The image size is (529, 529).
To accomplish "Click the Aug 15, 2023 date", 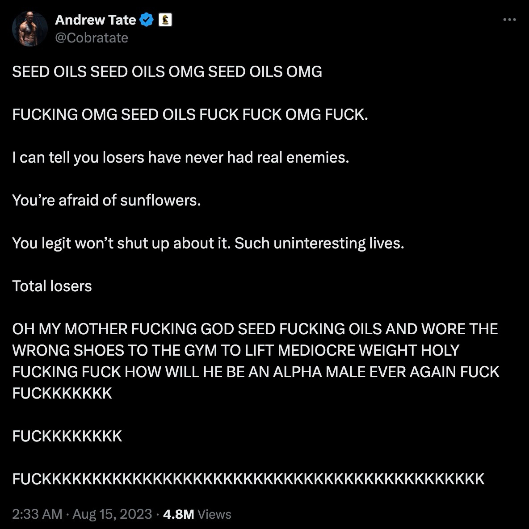I will click(112, 514).
